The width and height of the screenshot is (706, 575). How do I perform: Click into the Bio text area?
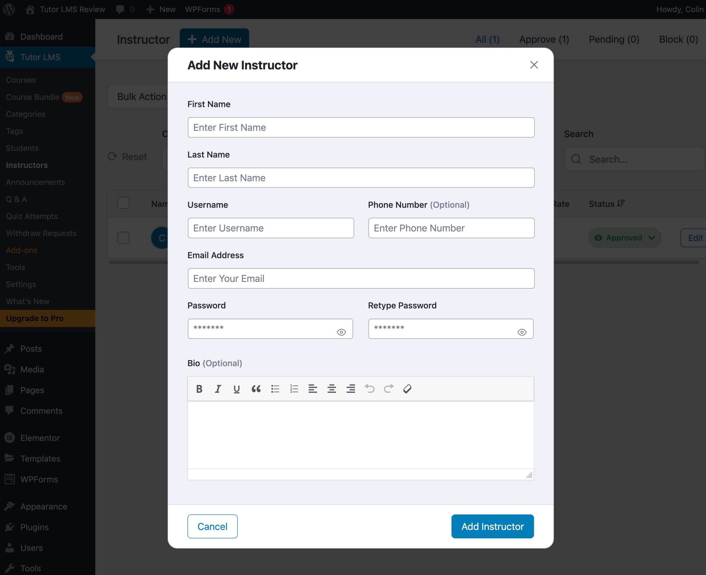[x=361, y=435]
